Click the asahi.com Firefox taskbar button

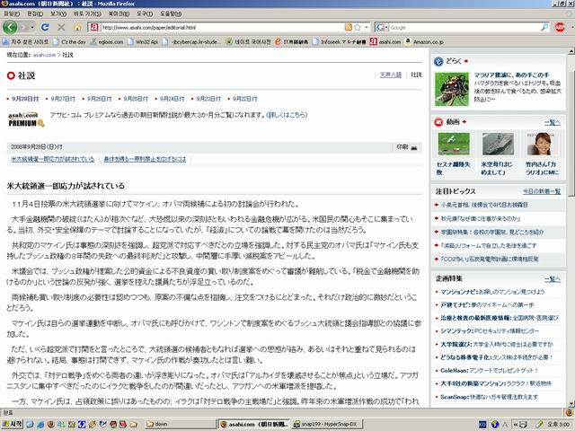pyautogui.click(x=253, y=424)
